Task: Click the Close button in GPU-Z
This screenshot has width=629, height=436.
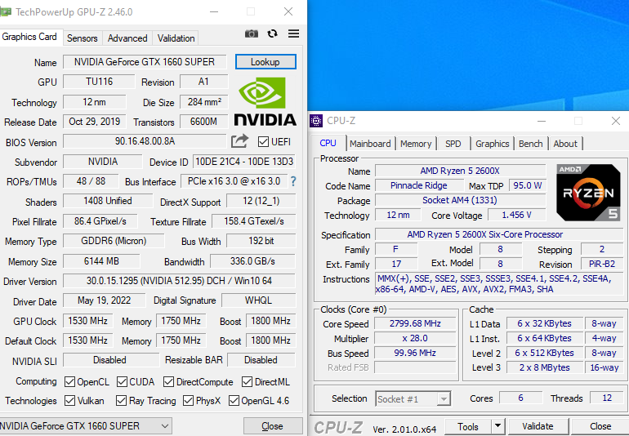Action: point(272,426)
